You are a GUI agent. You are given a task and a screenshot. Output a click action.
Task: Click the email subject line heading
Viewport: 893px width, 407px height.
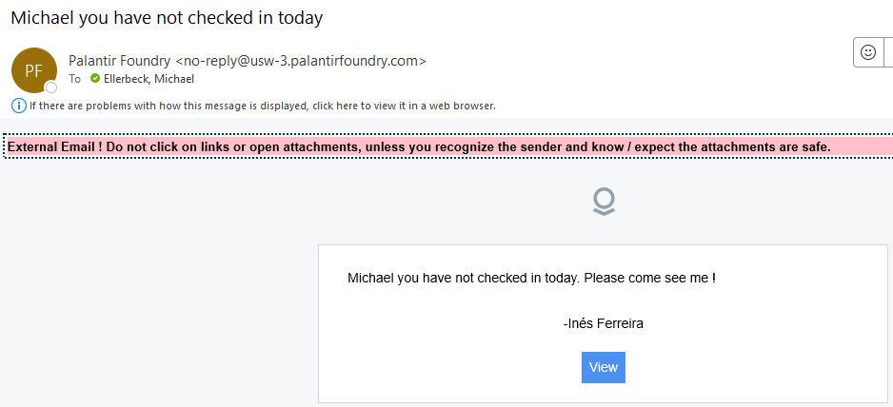pyautogui.click(x=167, y=18)
